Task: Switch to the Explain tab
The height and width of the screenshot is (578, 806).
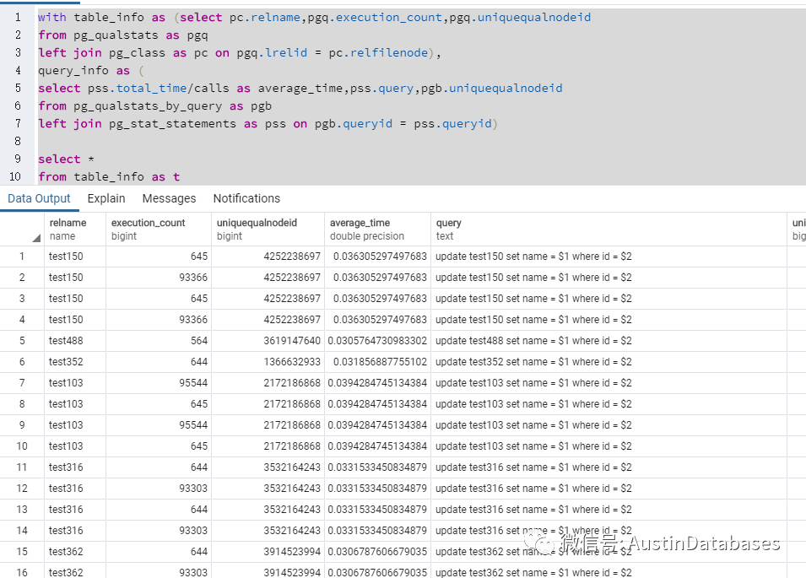Action: tap(106, 198)
